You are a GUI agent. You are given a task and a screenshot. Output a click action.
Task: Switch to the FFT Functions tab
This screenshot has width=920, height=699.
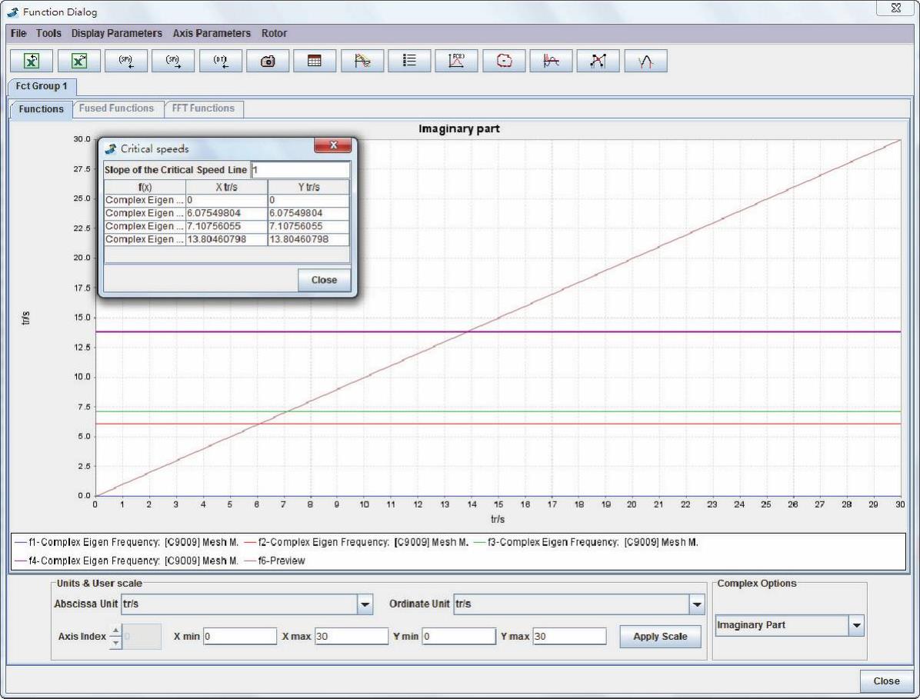204,108
